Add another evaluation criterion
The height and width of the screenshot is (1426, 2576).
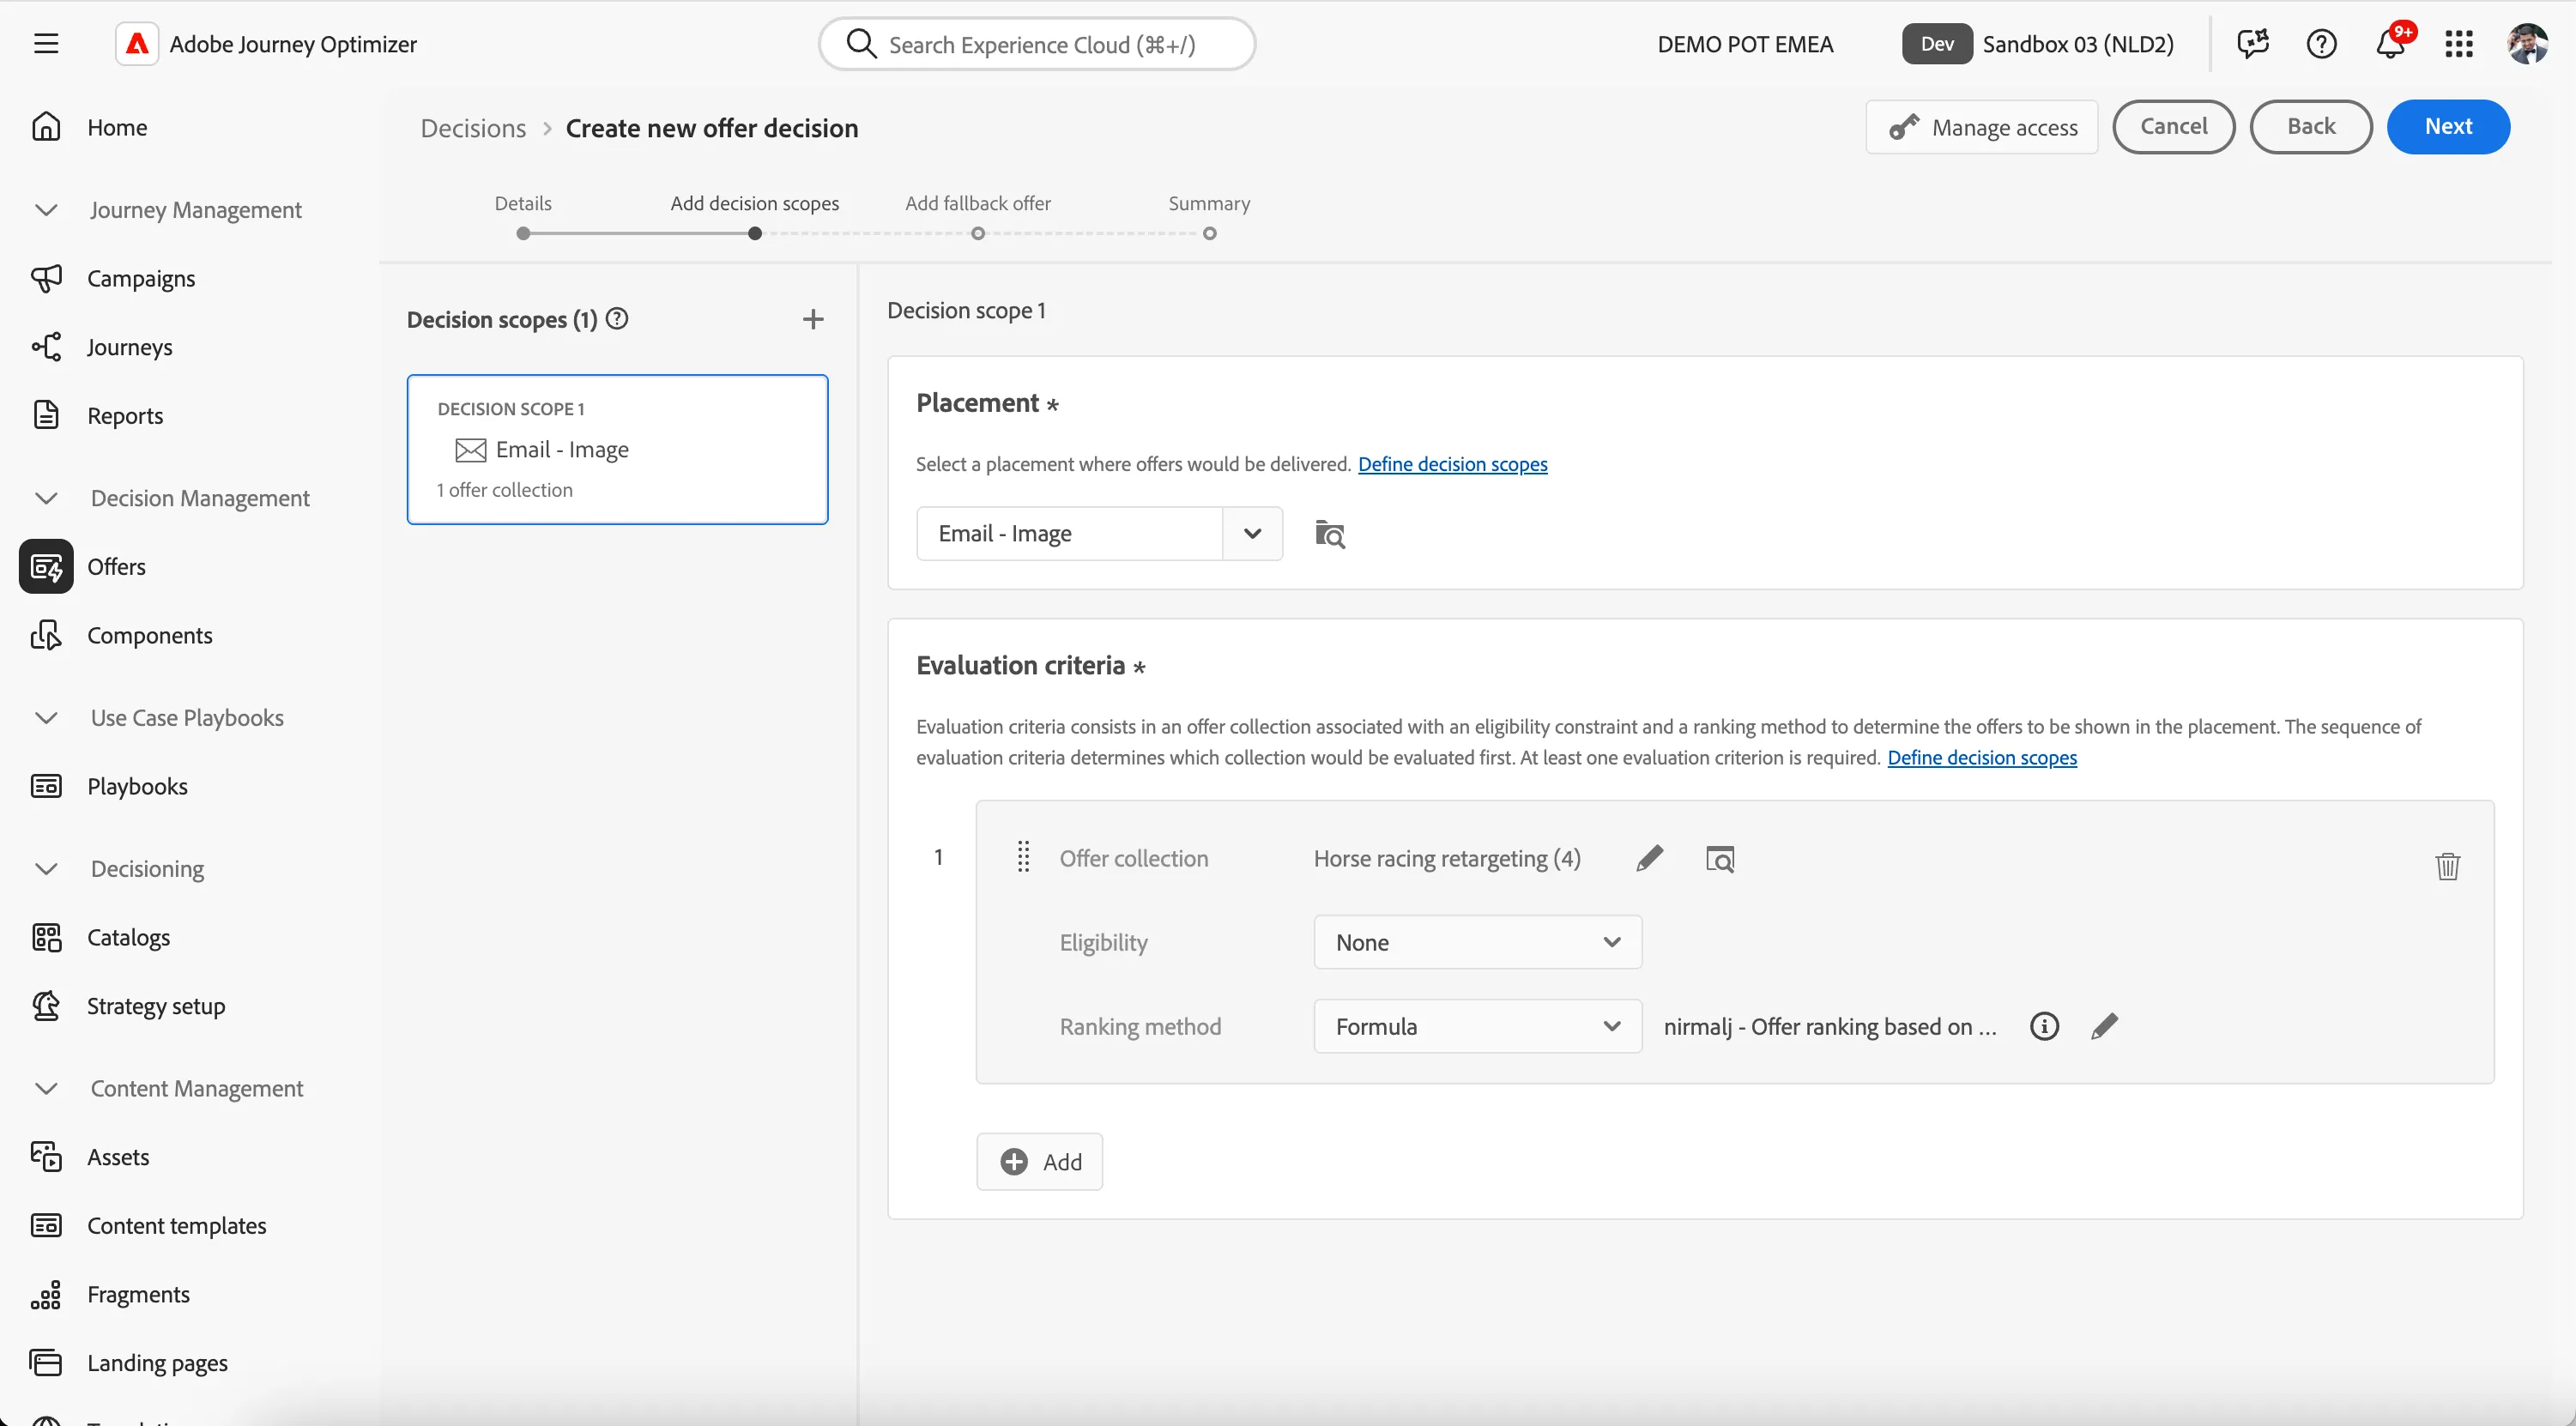[1039, 1162]
